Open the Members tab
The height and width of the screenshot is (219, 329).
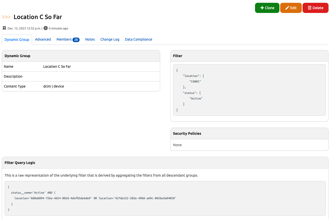[x=64, y=39]
